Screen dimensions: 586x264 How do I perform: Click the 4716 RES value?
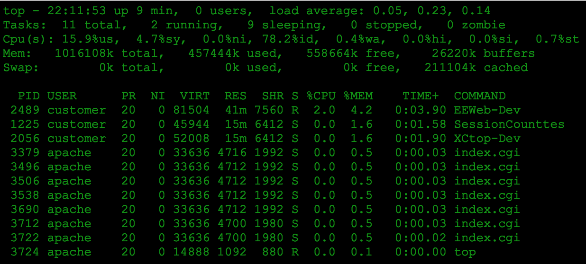click(x=232, y=152)
